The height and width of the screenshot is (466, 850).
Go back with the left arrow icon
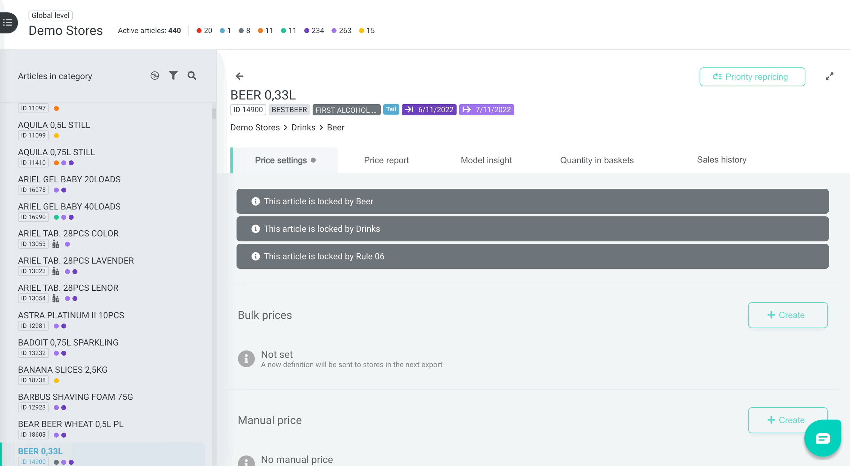(239, 76)
